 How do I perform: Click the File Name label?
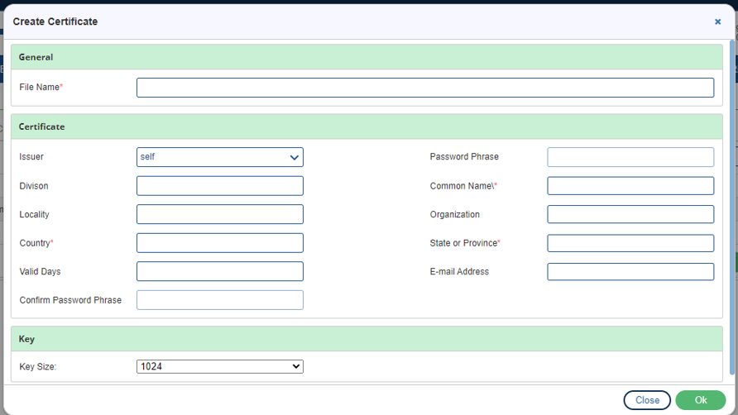coord(41,87)
